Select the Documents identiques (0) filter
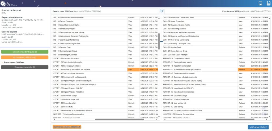Viewport: 272px width, 131px height. pos(25,52)
